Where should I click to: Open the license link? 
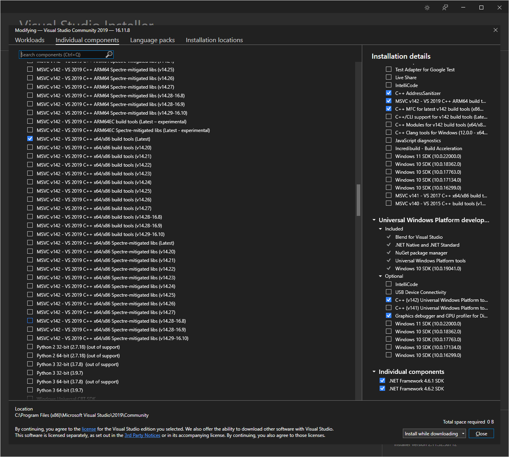[x=89, y=429]
